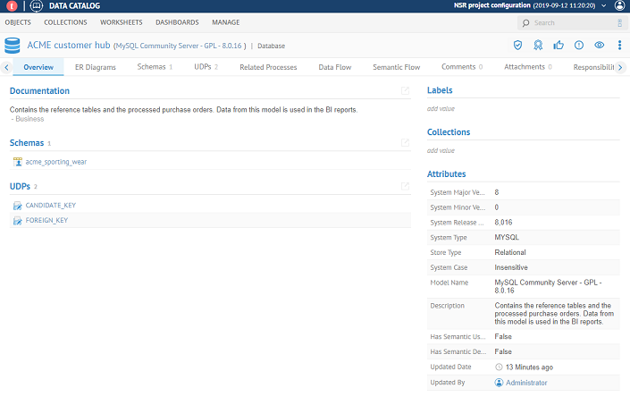Screen dimensions: 630x397
Task: Click the shield certify icon
Action: click(517, 45)
